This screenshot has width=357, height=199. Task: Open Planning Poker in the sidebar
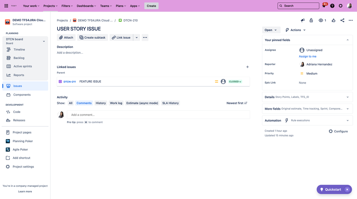click(23, 141)
